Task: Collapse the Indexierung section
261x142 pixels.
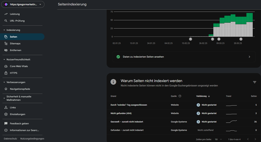Action: [4, 30]
